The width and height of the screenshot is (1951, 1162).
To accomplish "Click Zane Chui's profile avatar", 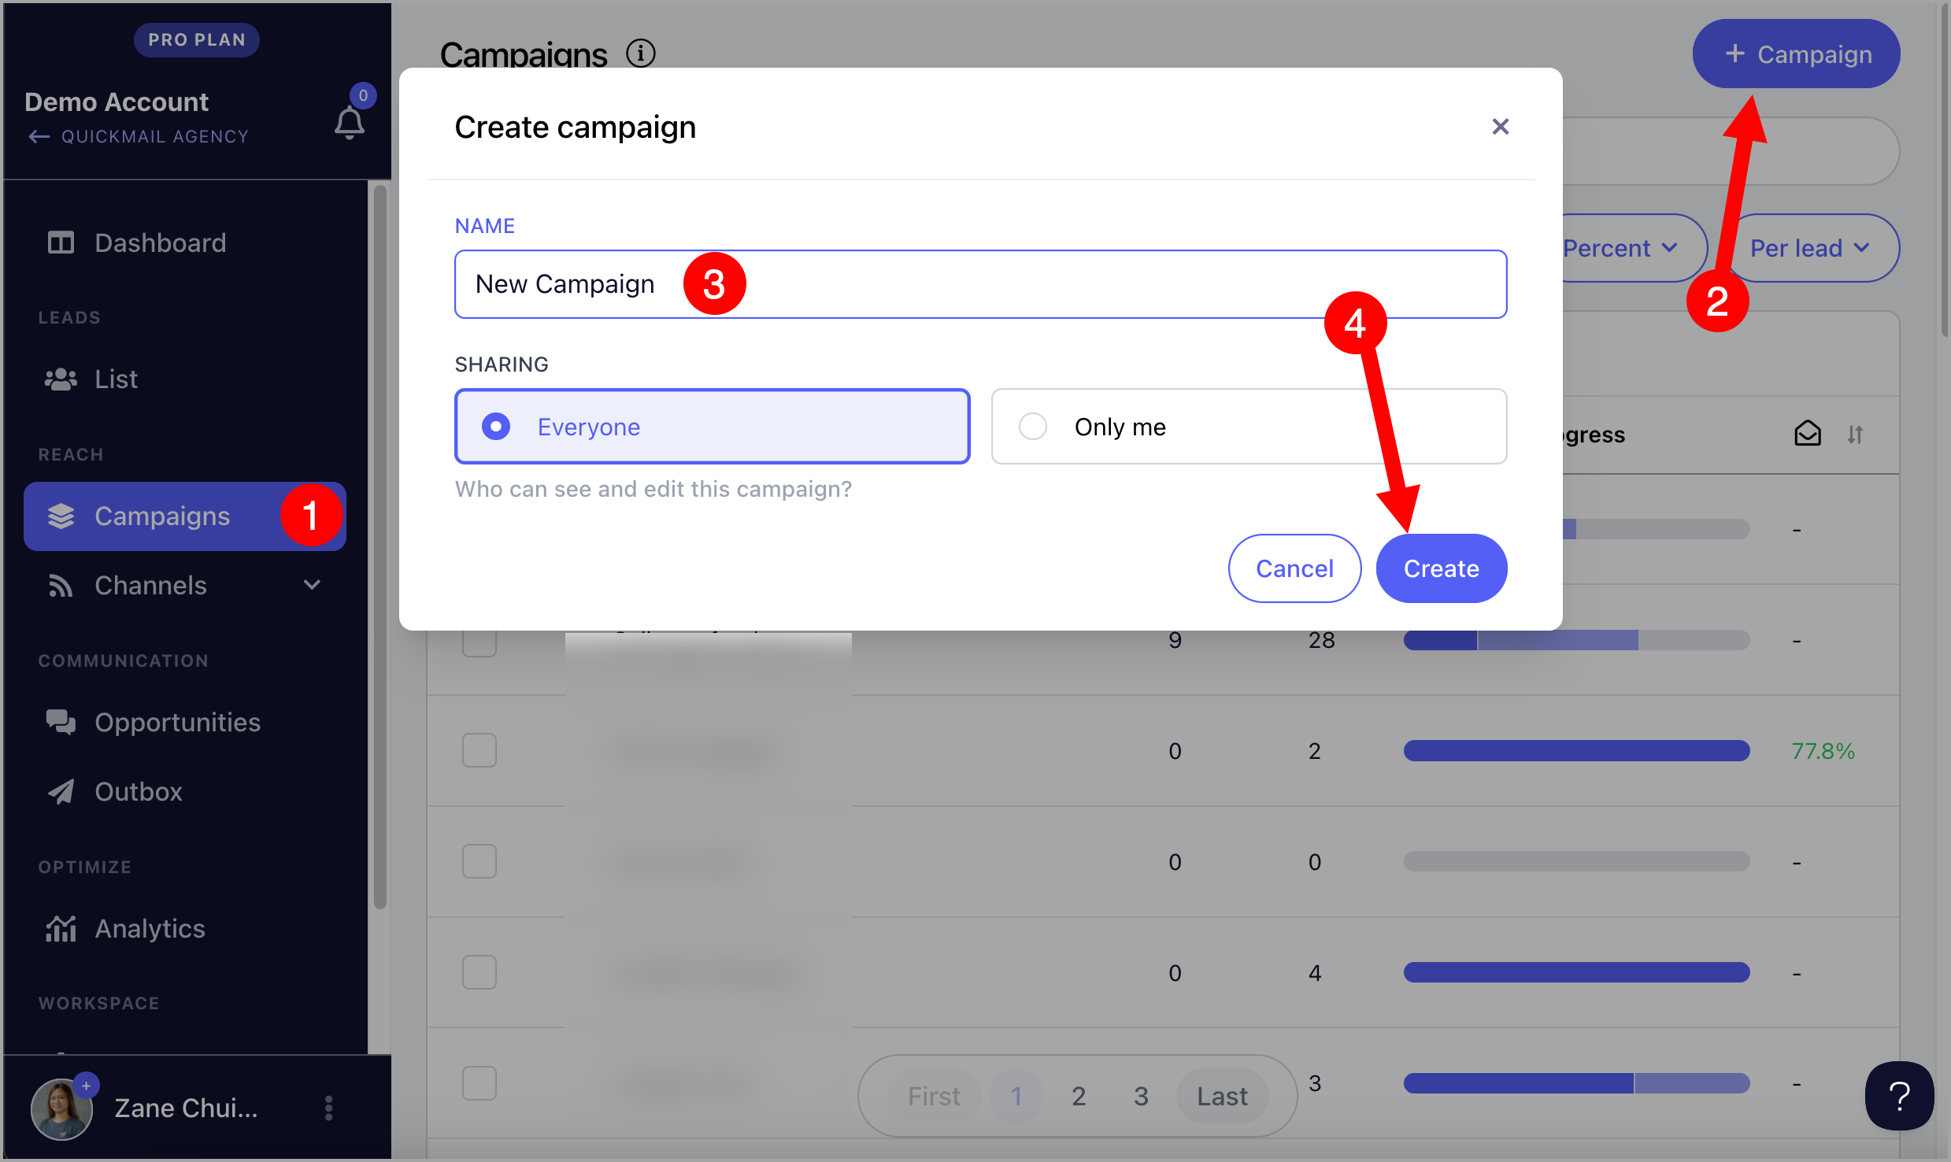I will (61, 1108).
